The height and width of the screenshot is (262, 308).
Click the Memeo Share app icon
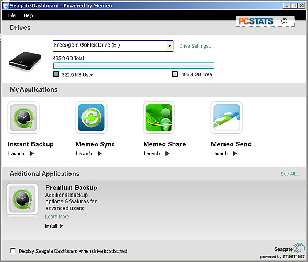tap(159, 118)
